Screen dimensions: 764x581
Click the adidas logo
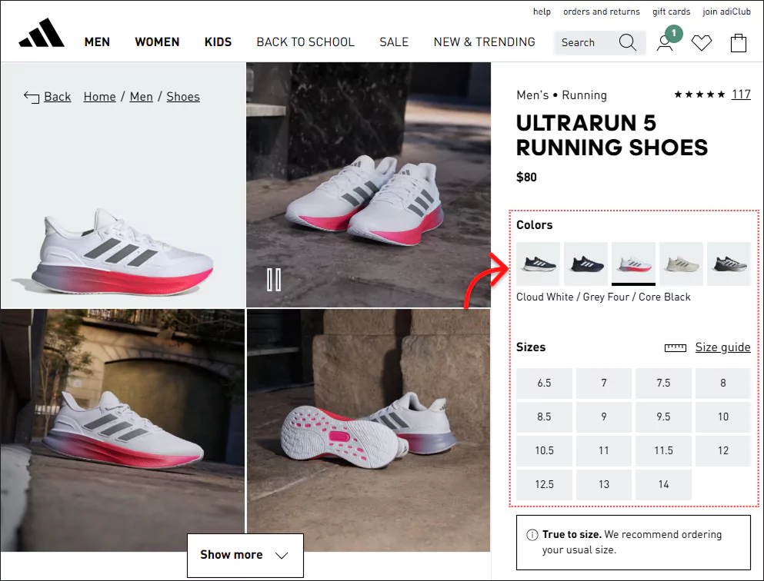(42, 32)
